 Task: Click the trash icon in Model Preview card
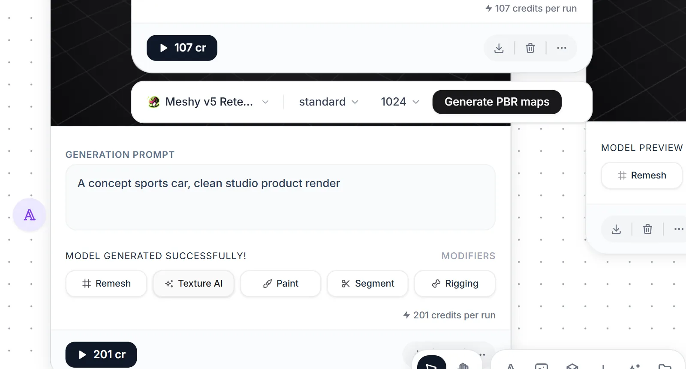647,229
